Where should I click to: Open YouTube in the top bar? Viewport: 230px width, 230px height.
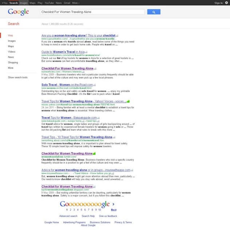(x=49, y=3)
